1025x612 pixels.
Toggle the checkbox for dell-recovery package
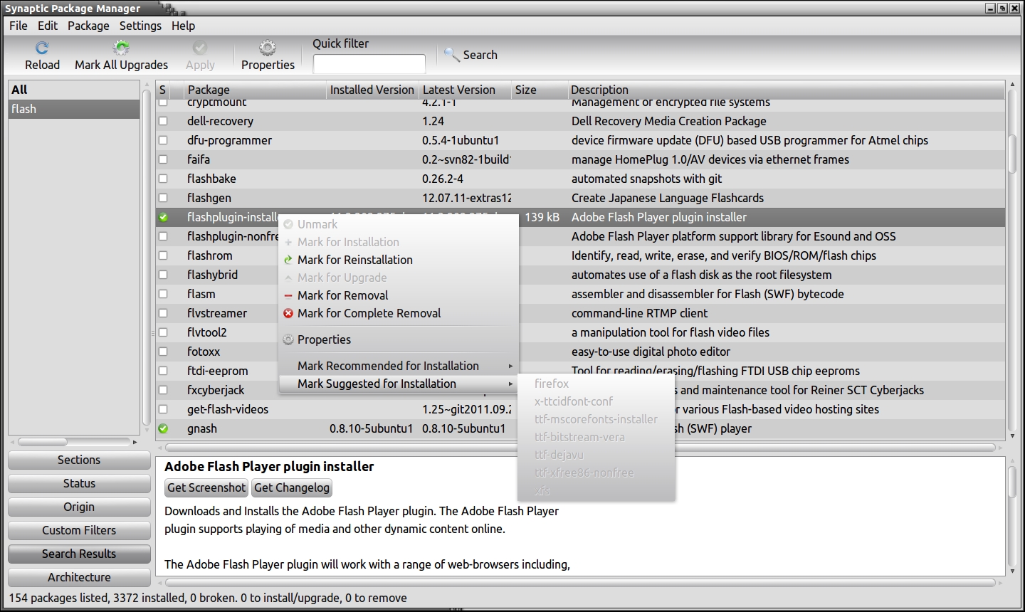point(163,121)
